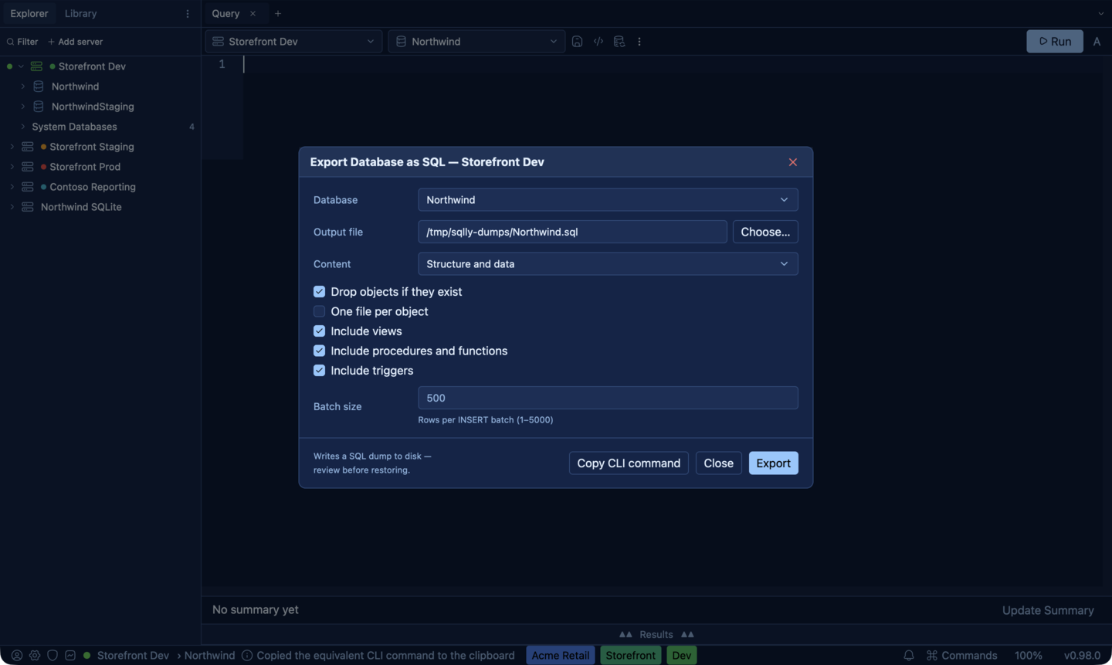The image size is (1112, 665).
Task: Switch to the Explorer tab
Action: click(x=29, y=14)
